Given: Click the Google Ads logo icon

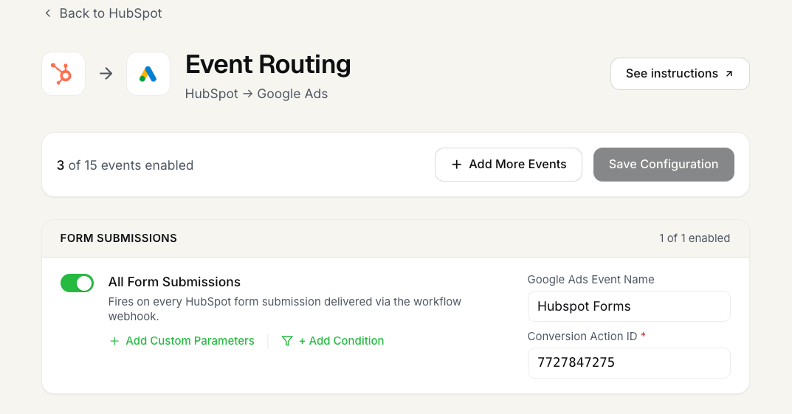Looking at the screenshot, I should (148, 74).
